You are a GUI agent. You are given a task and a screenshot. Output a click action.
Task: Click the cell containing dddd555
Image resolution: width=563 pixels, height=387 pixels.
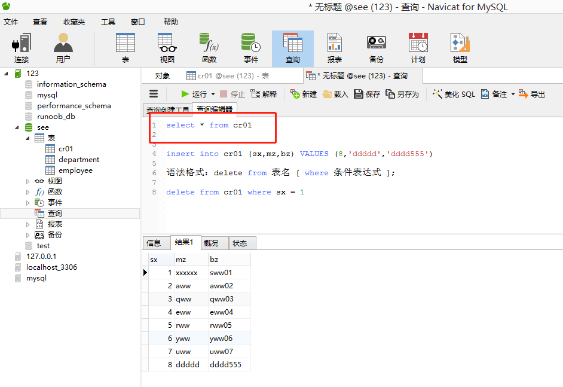(229, 365)
